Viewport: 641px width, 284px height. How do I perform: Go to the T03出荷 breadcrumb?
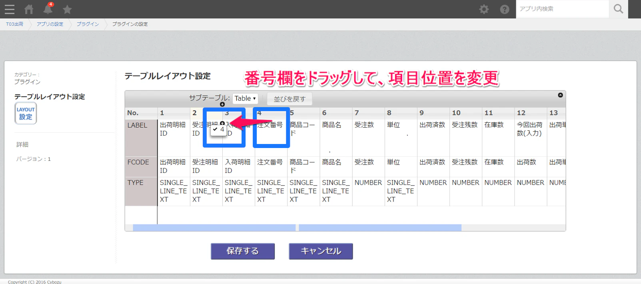[x=14, y=24]
